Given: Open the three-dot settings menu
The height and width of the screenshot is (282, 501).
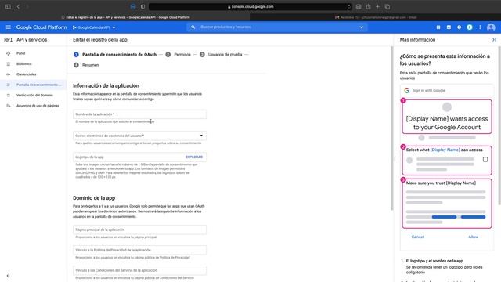Looking at the screenshot, I should click(x=480, y=27).
